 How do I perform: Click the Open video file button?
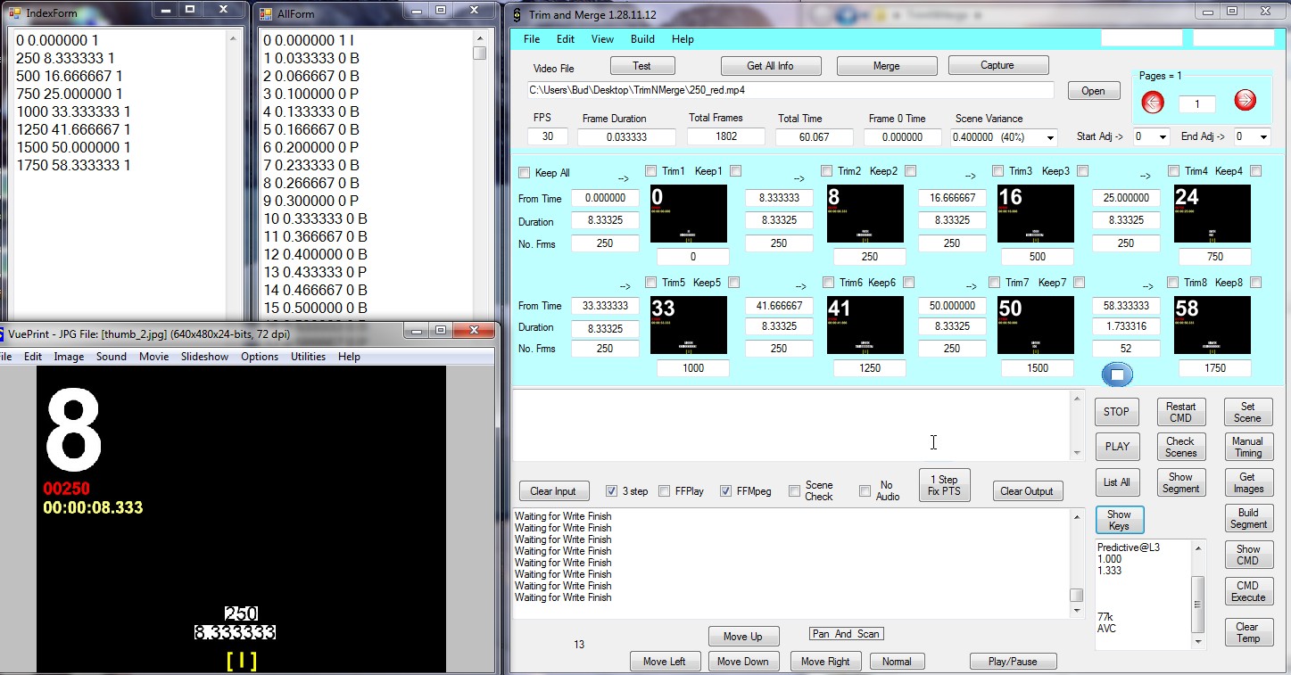pyautogui.click(x=1093, y=91)
